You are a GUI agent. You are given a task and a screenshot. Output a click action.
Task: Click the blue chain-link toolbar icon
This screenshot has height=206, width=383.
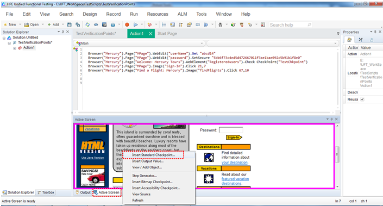96,24
